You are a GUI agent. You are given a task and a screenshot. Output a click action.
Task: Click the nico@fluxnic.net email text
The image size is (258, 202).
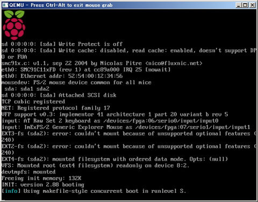click(x=174, y=63)
